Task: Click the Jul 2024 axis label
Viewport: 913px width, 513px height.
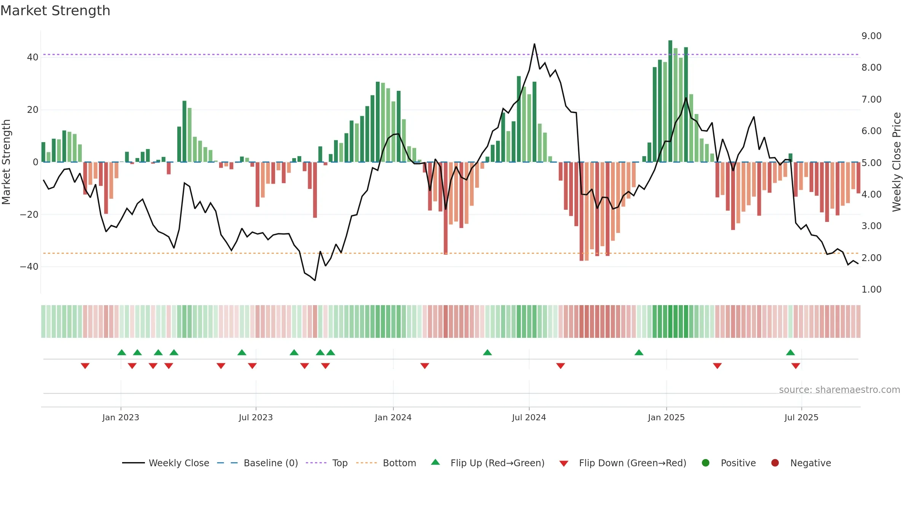Action: [529, 417]
